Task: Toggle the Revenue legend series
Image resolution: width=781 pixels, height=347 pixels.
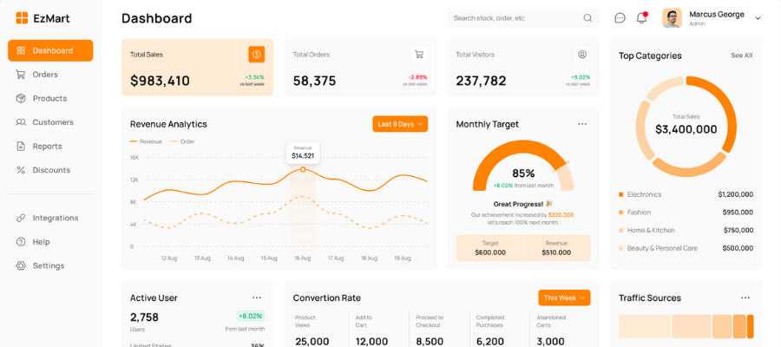Action: pos(146,141)
